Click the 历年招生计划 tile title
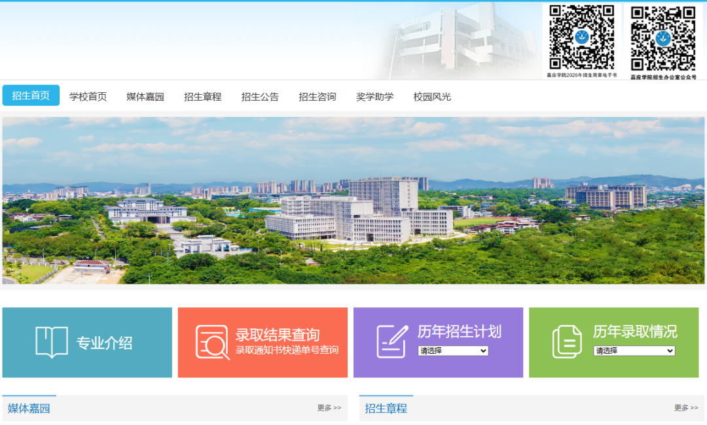Image resolution: width=707 pixels, height=425 pixels. (x=459, y=331)
